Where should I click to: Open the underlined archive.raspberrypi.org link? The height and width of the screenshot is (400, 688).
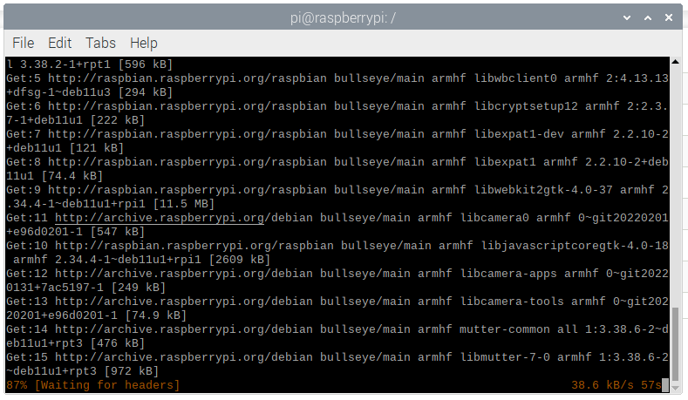coord(160,218)
